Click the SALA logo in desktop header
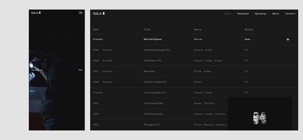Viewport: 303px width, 140px height. tap(99, 14)
